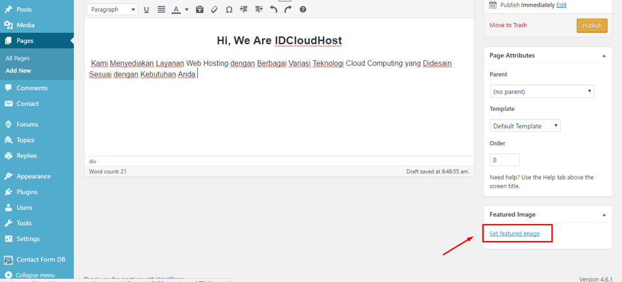622x282 pixels.
Task: Click Draft saved at 8:48:55 am text
Action: pos(438,172)
